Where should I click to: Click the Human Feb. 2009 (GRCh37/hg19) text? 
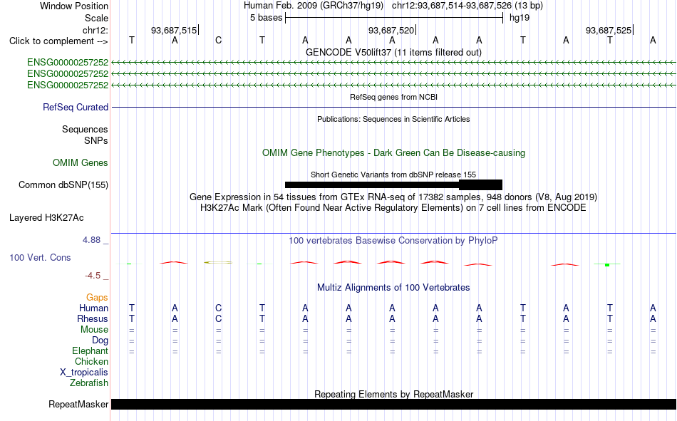coord(314,6)
